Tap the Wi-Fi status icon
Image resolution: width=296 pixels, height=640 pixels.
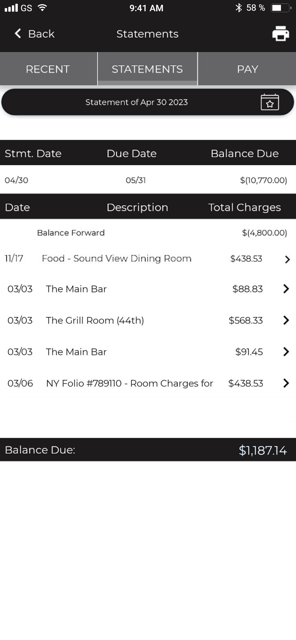coord(42,8)
